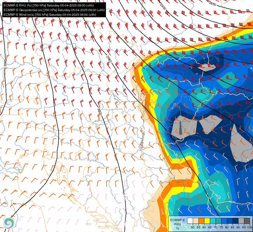Select the Wind 700 hPa title line
This screenshot has height=232, width=253.
pos(50,15)
